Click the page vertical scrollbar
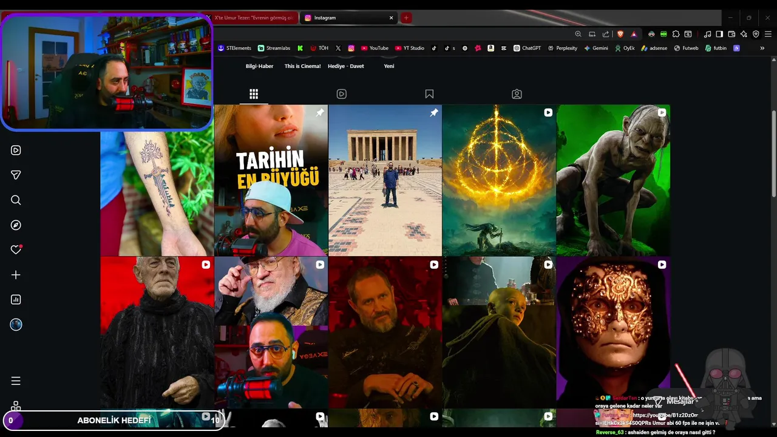Viewport: 777px width, 437px height. 773,154
